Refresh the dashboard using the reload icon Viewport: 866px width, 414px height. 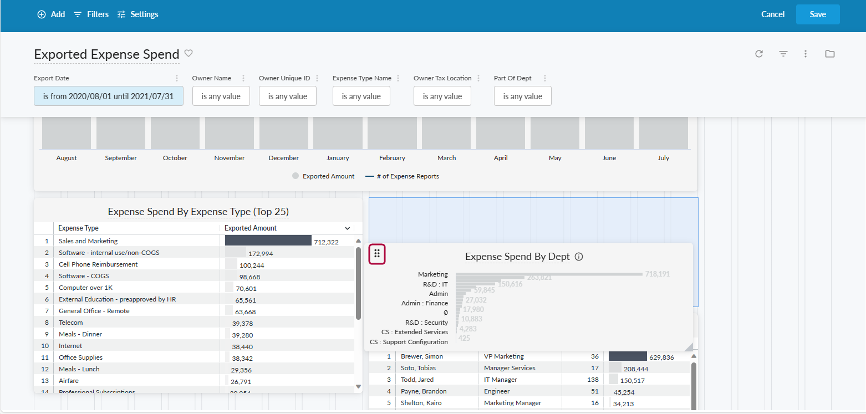click(x=759, y=54)
